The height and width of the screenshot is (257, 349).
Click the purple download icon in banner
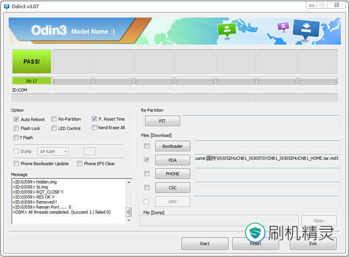tap(283, 27)
